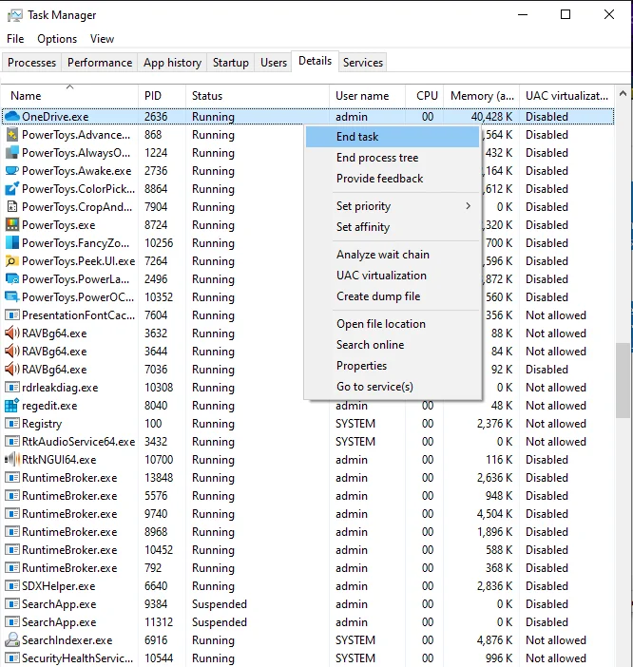633x667 pixels.
Task: Sort by the UAC virtualization column header
Action: click(x=566, y=96)
